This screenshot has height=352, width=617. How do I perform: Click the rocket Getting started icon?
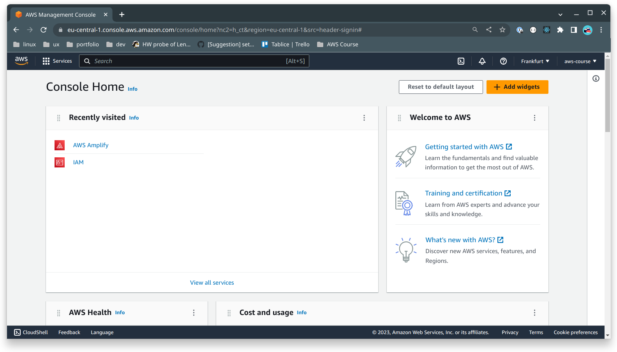pyautogui.click(x=406, y=157)
